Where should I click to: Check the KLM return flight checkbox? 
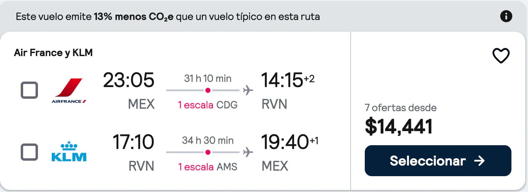29,152
